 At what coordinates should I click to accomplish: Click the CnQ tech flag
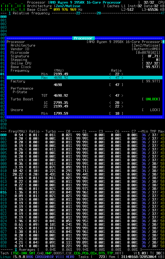coord(40,253)
